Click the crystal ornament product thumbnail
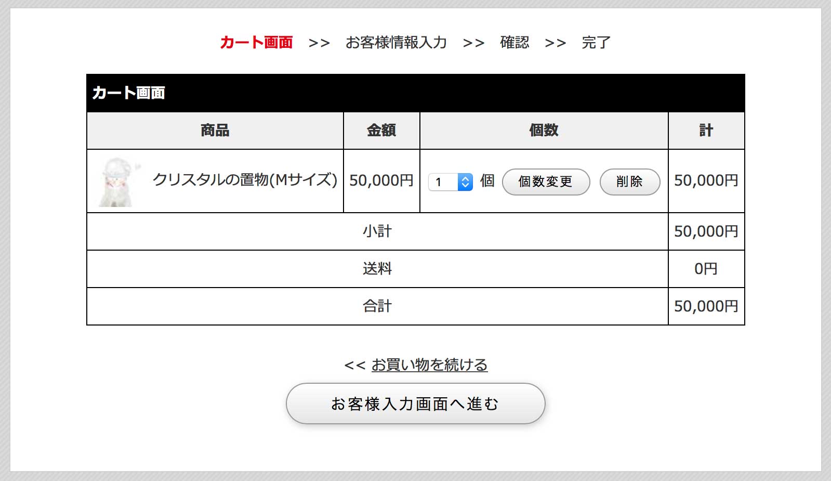 coord(120,181)
